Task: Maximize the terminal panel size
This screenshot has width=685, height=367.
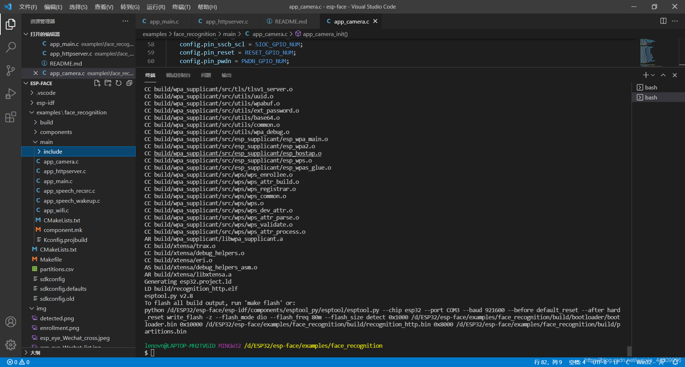Action: (x=663, y=75)
